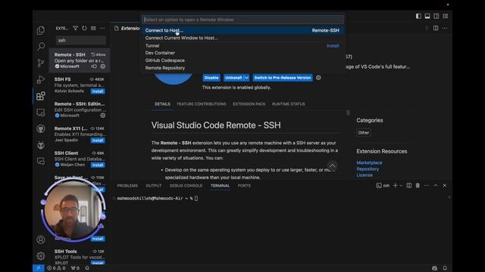Switch to Feature Contributions tab

[x=202, y=104]
